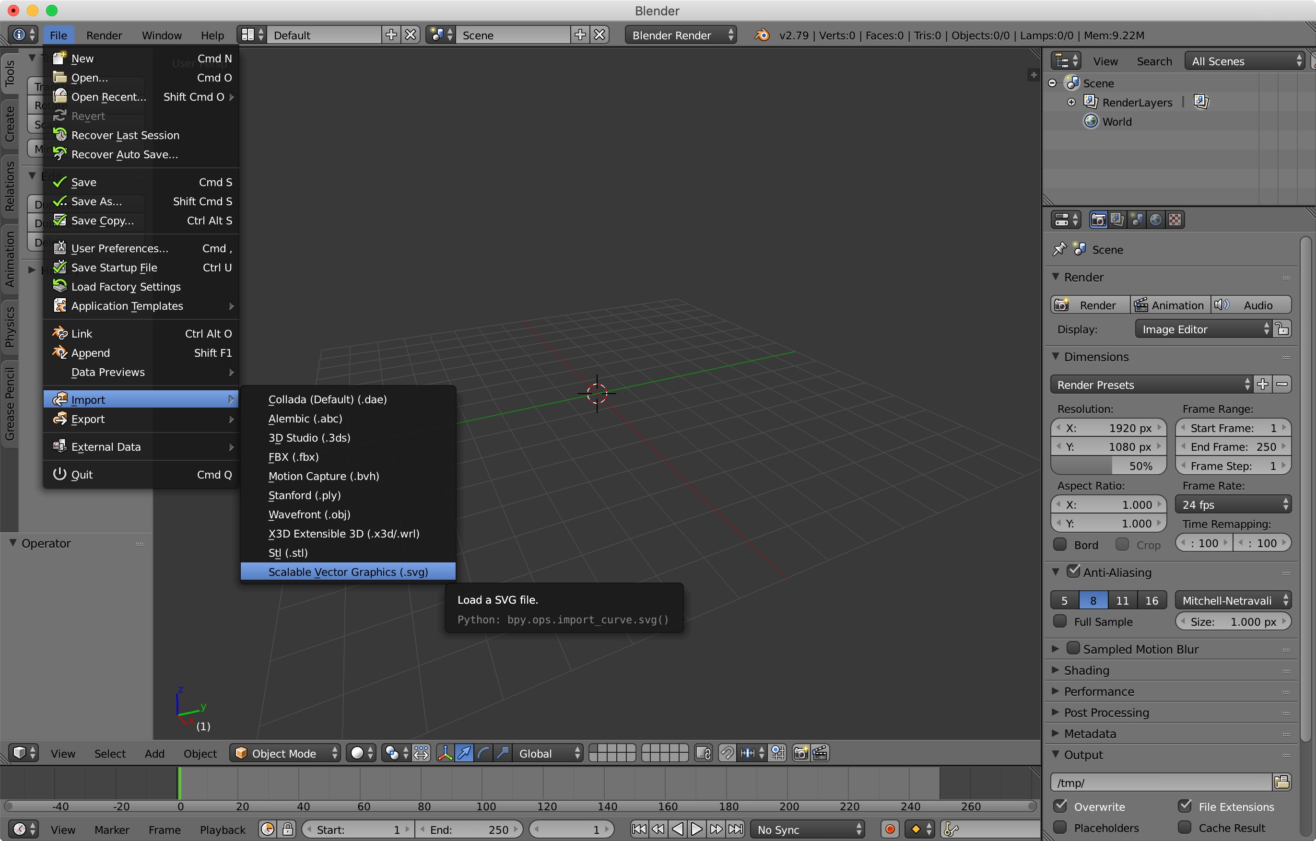
Task: Toggle the snap magnet icon in 3D header
Action: click(x=727, y=753)
